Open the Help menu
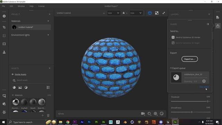The width and height of the screenshot is (222, 125). point(32,6)
